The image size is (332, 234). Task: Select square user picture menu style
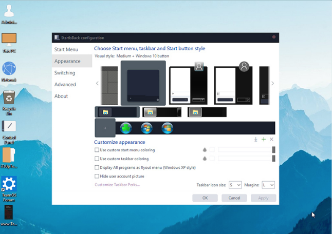[x=188, y=84]
